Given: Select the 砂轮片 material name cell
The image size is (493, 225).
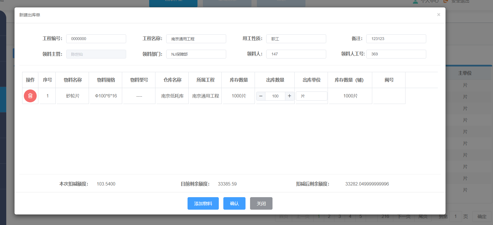Looking at the screenshot, I should pos(73,96).
